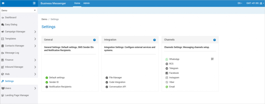Click the QR code icon beside WhatsApp
The height and width of the screenshot is (104, 265).
212,59
